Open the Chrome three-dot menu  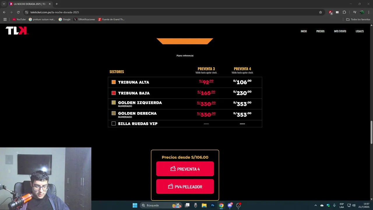[x=369, y=12]
